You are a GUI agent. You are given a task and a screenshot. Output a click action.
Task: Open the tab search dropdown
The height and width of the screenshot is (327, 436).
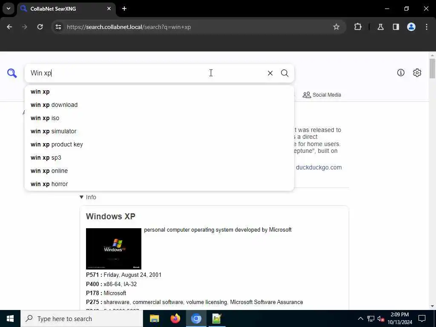[x=9, y=9]
